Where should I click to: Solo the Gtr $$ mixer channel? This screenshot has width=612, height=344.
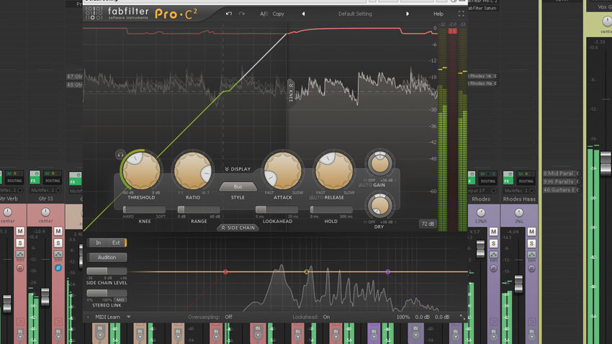pos(58,243)
